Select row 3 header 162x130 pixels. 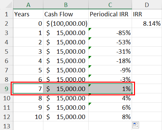(x=6, y=33)
